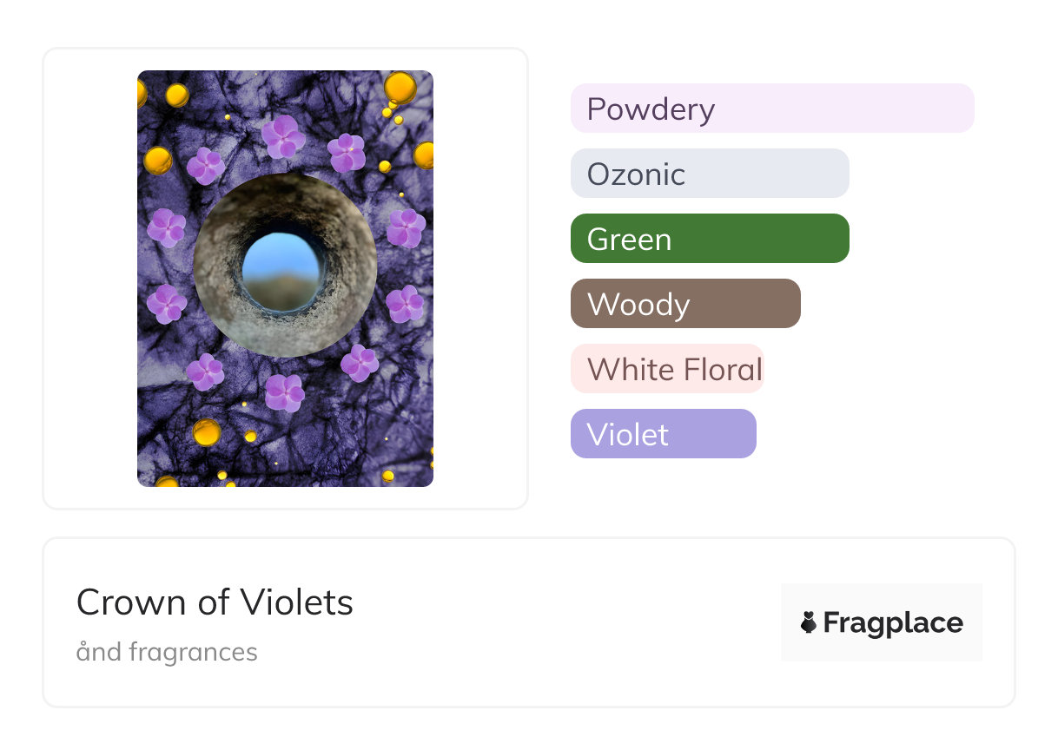Choose the Woody accord bar

click(684, 304)
